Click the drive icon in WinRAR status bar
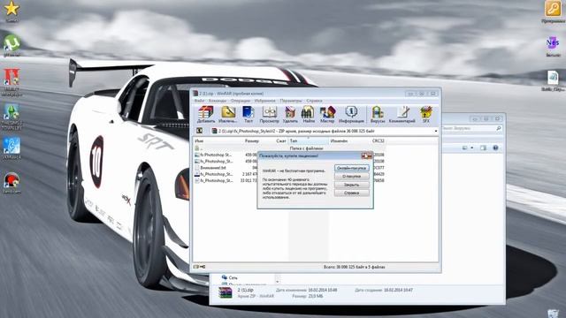The image size is (566, 318). coord(196,267)
